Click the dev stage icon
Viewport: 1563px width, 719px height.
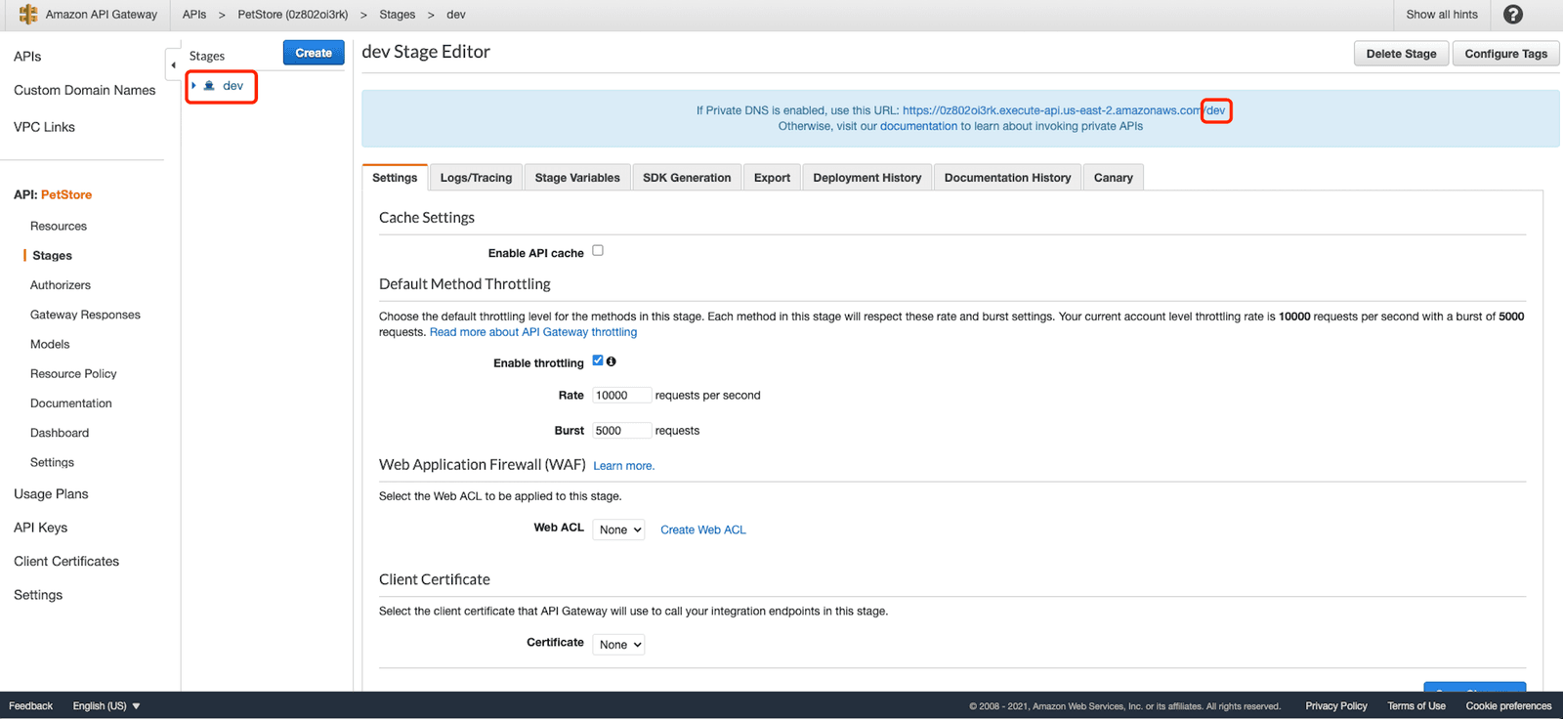click(209, 86)
